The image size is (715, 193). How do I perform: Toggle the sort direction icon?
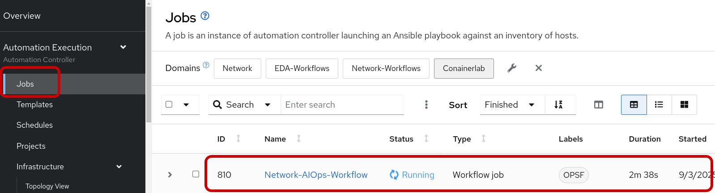[558, 105]
